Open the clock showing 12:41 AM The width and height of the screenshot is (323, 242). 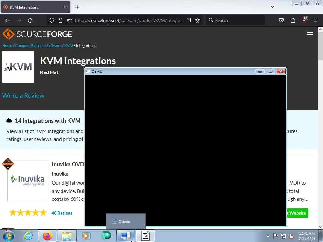pos(307,236)
